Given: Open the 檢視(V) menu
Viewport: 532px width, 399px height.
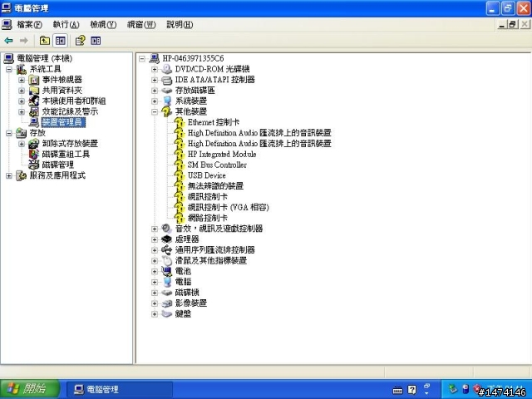Looking at the screenshot, I should (103, 25).
